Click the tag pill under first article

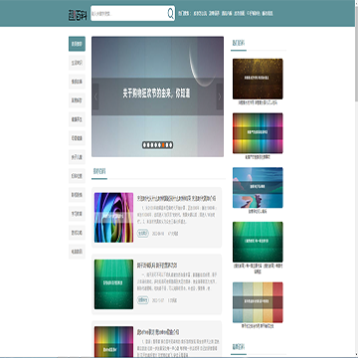pos(143,233)
